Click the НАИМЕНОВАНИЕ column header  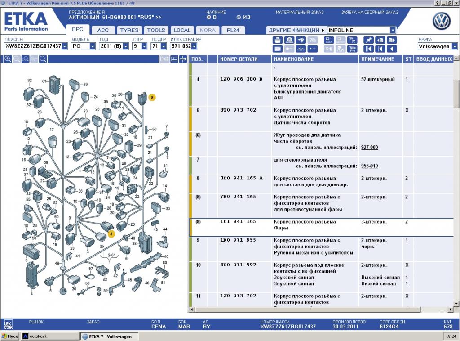[315, 59]
